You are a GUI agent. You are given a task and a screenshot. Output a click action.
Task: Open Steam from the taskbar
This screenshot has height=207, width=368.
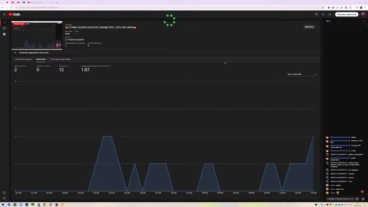(9, 205)
